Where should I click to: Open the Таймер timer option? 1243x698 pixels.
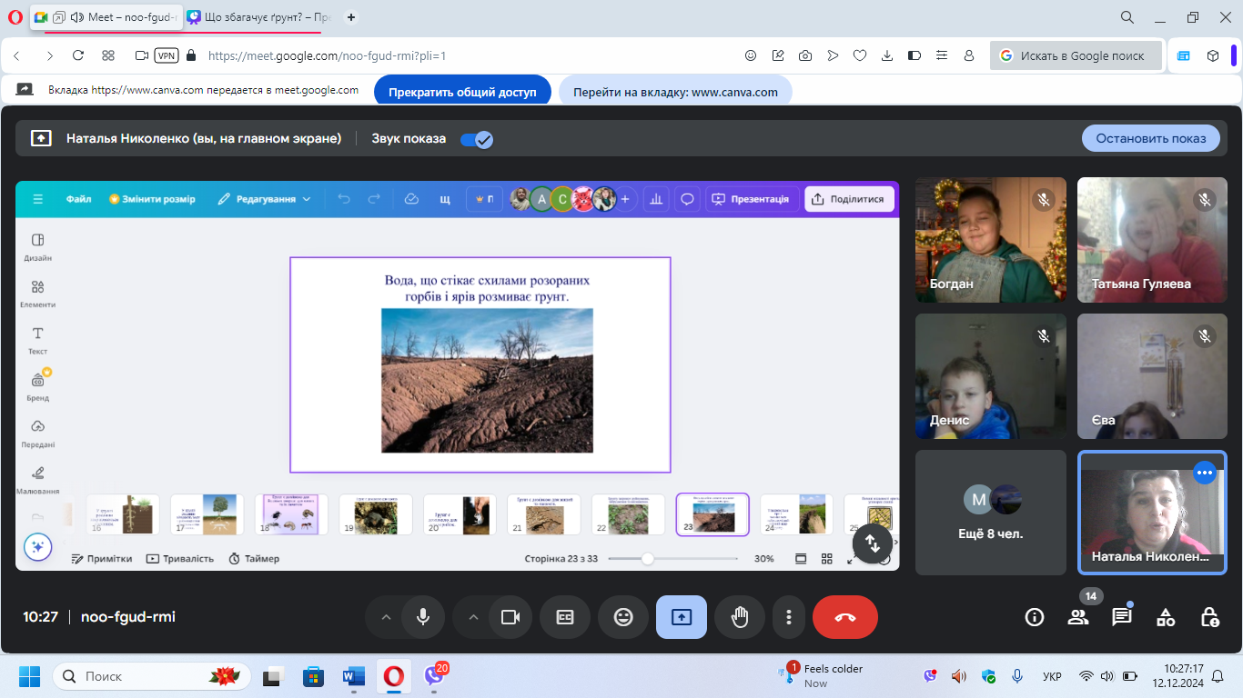[254, 558]
